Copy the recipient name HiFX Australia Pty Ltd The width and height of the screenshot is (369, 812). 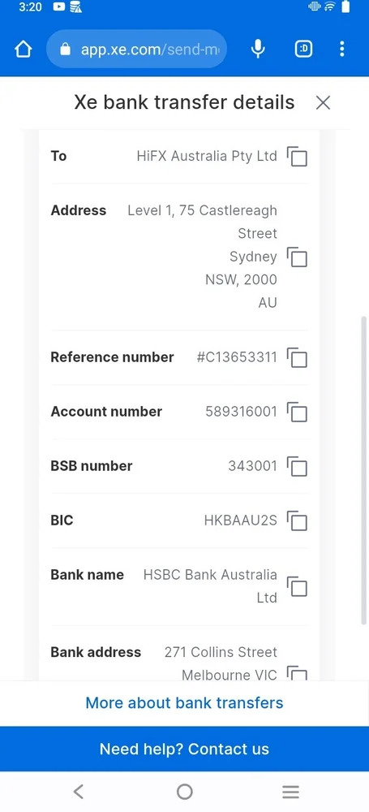[x=297, y=157]
